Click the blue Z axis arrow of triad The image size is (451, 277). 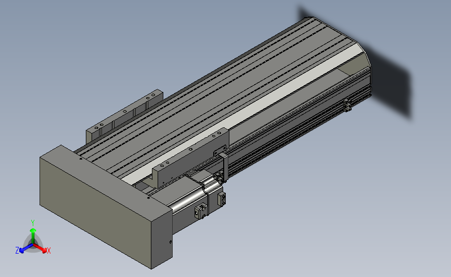[26, 248]
